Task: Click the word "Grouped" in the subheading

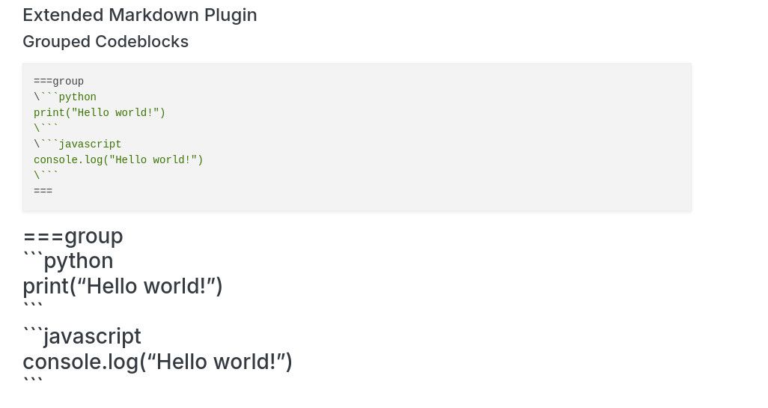Action: pos(56,42)
